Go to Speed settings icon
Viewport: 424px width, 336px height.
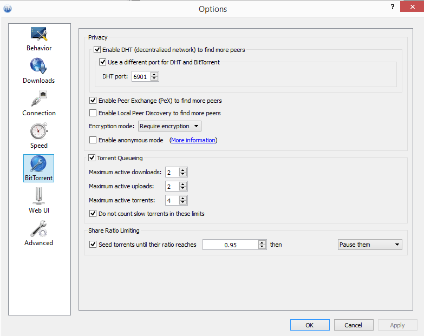click(39, 131)
